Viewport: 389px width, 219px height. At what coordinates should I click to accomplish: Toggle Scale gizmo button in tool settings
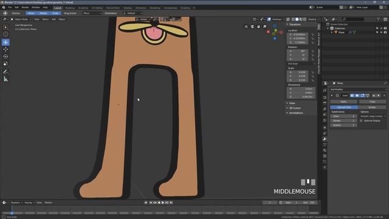click(55, 13)
